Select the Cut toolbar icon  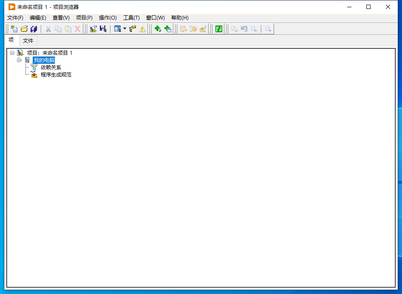(x=48, y=28)
